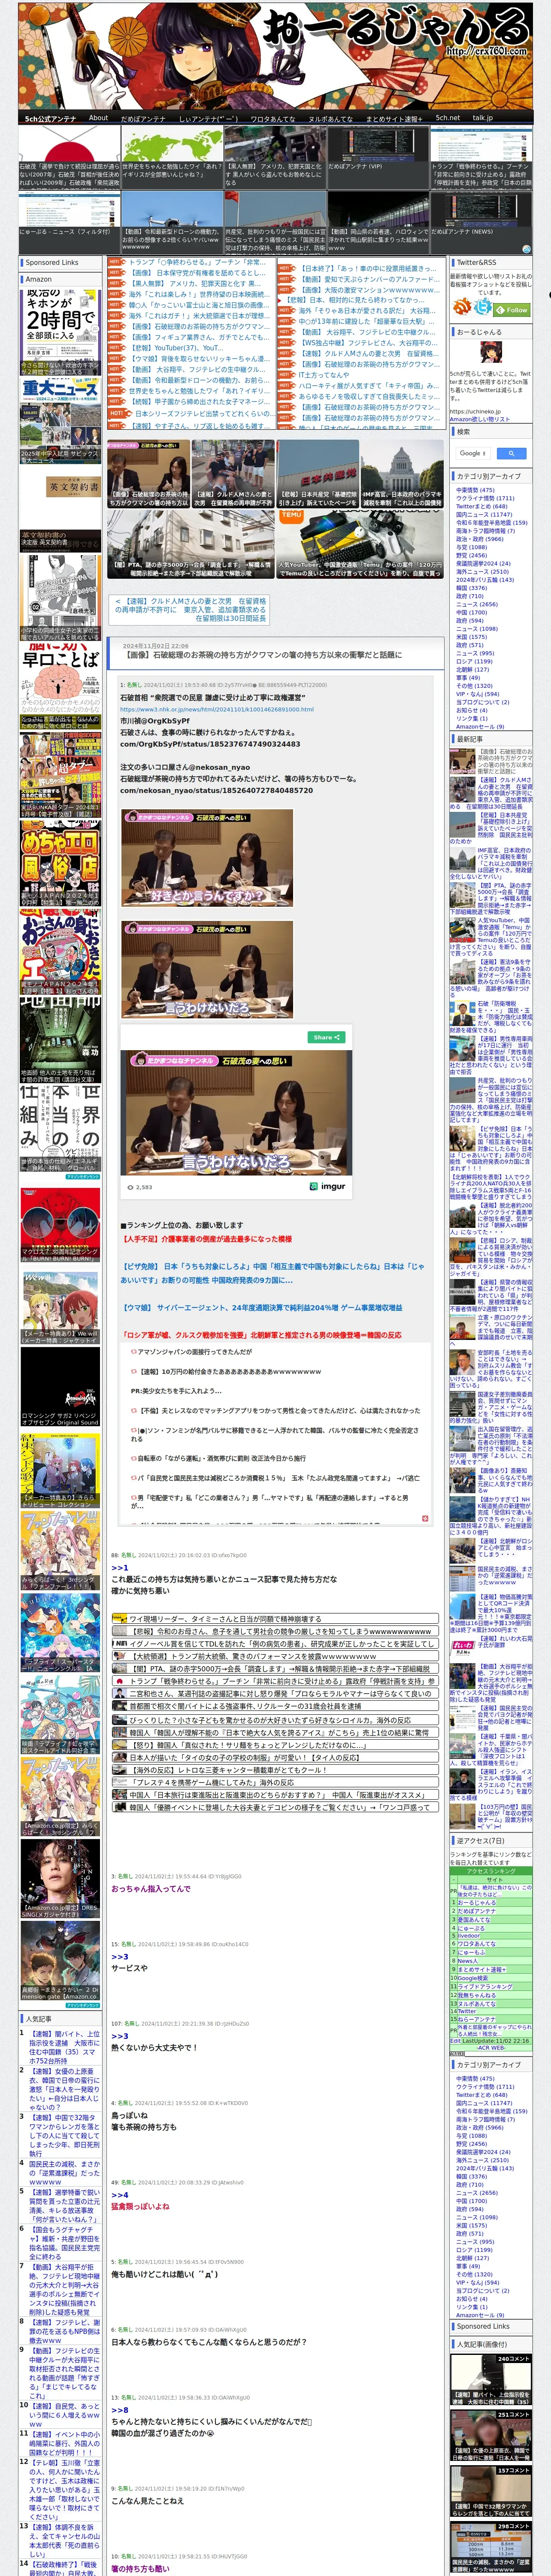Image resolution: width=551 pixels, height=2576 pixels.
Task: Click the おーるじゃんる site logo header
Action: point(275,56)
